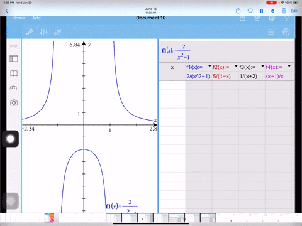Scrub the video frame filmstrip
The image size is (302, 226).
[161, 218]
